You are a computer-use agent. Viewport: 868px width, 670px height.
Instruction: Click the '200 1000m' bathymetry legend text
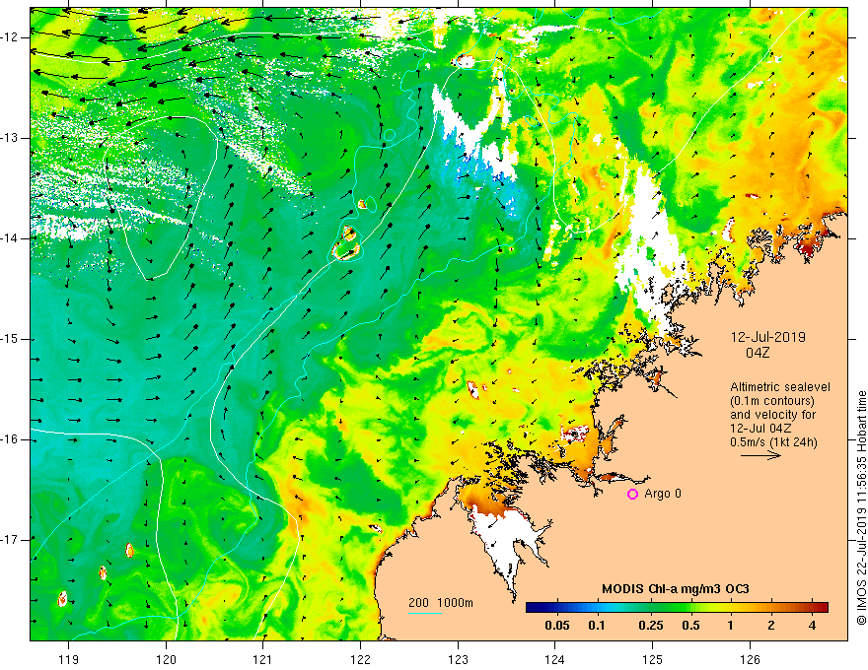coord(441,603)
